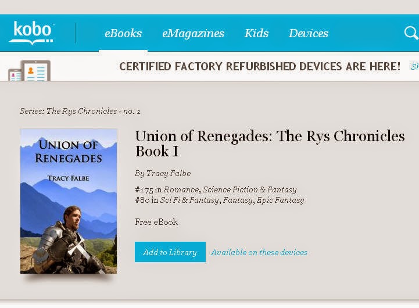Go to the Kids section
The image size is (419, 308).
(x=256, y=33)
